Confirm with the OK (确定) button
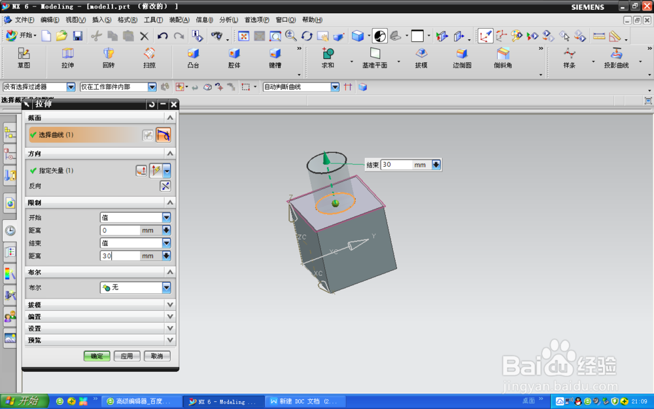 97,356
